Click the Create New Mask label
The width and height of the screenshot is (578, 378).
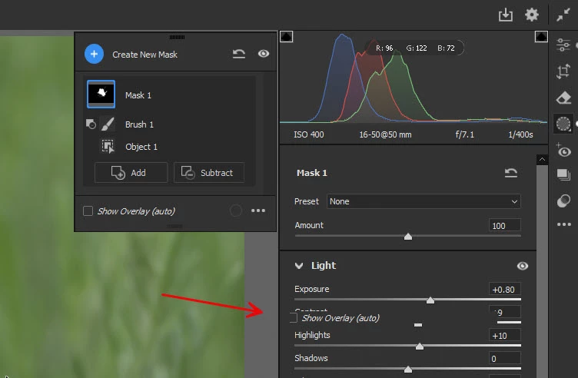[144, 55]
